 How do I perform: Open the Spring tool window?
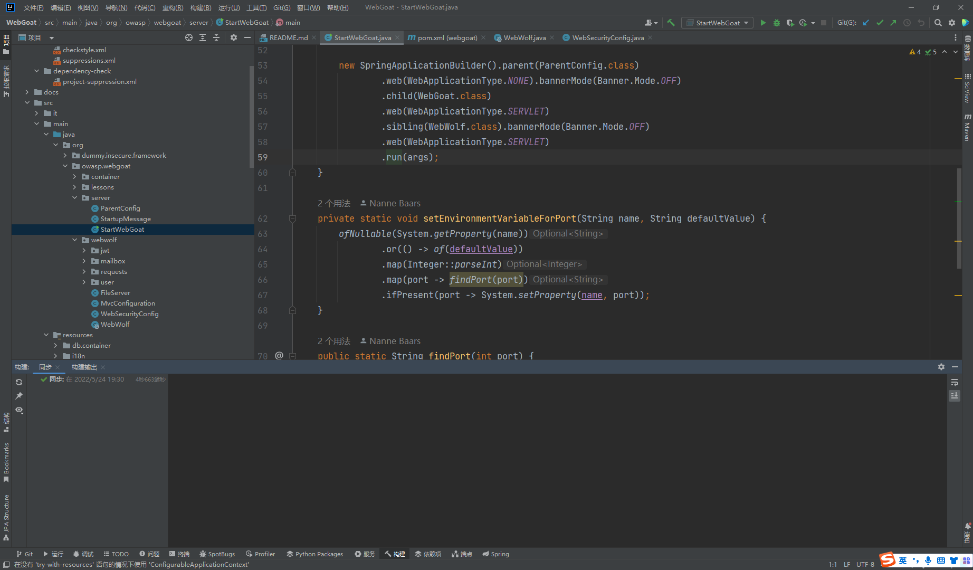[x=495, y=554]
